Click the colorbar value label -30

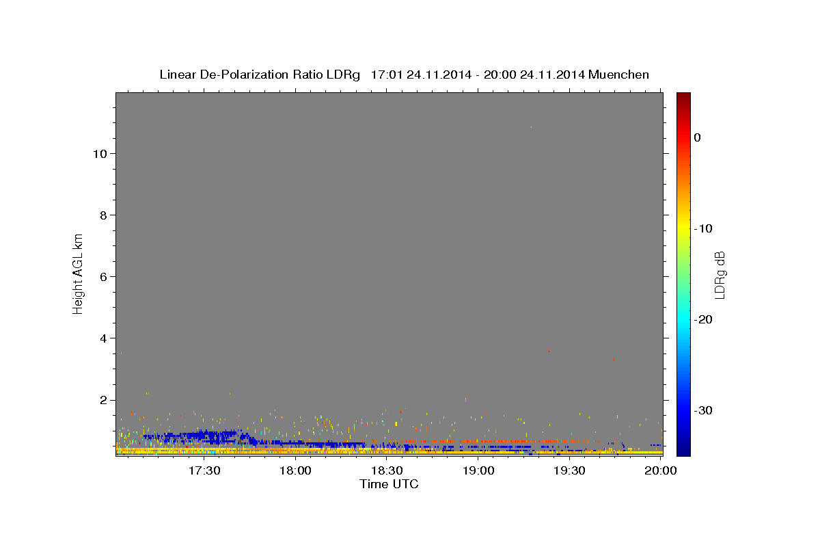703,410
